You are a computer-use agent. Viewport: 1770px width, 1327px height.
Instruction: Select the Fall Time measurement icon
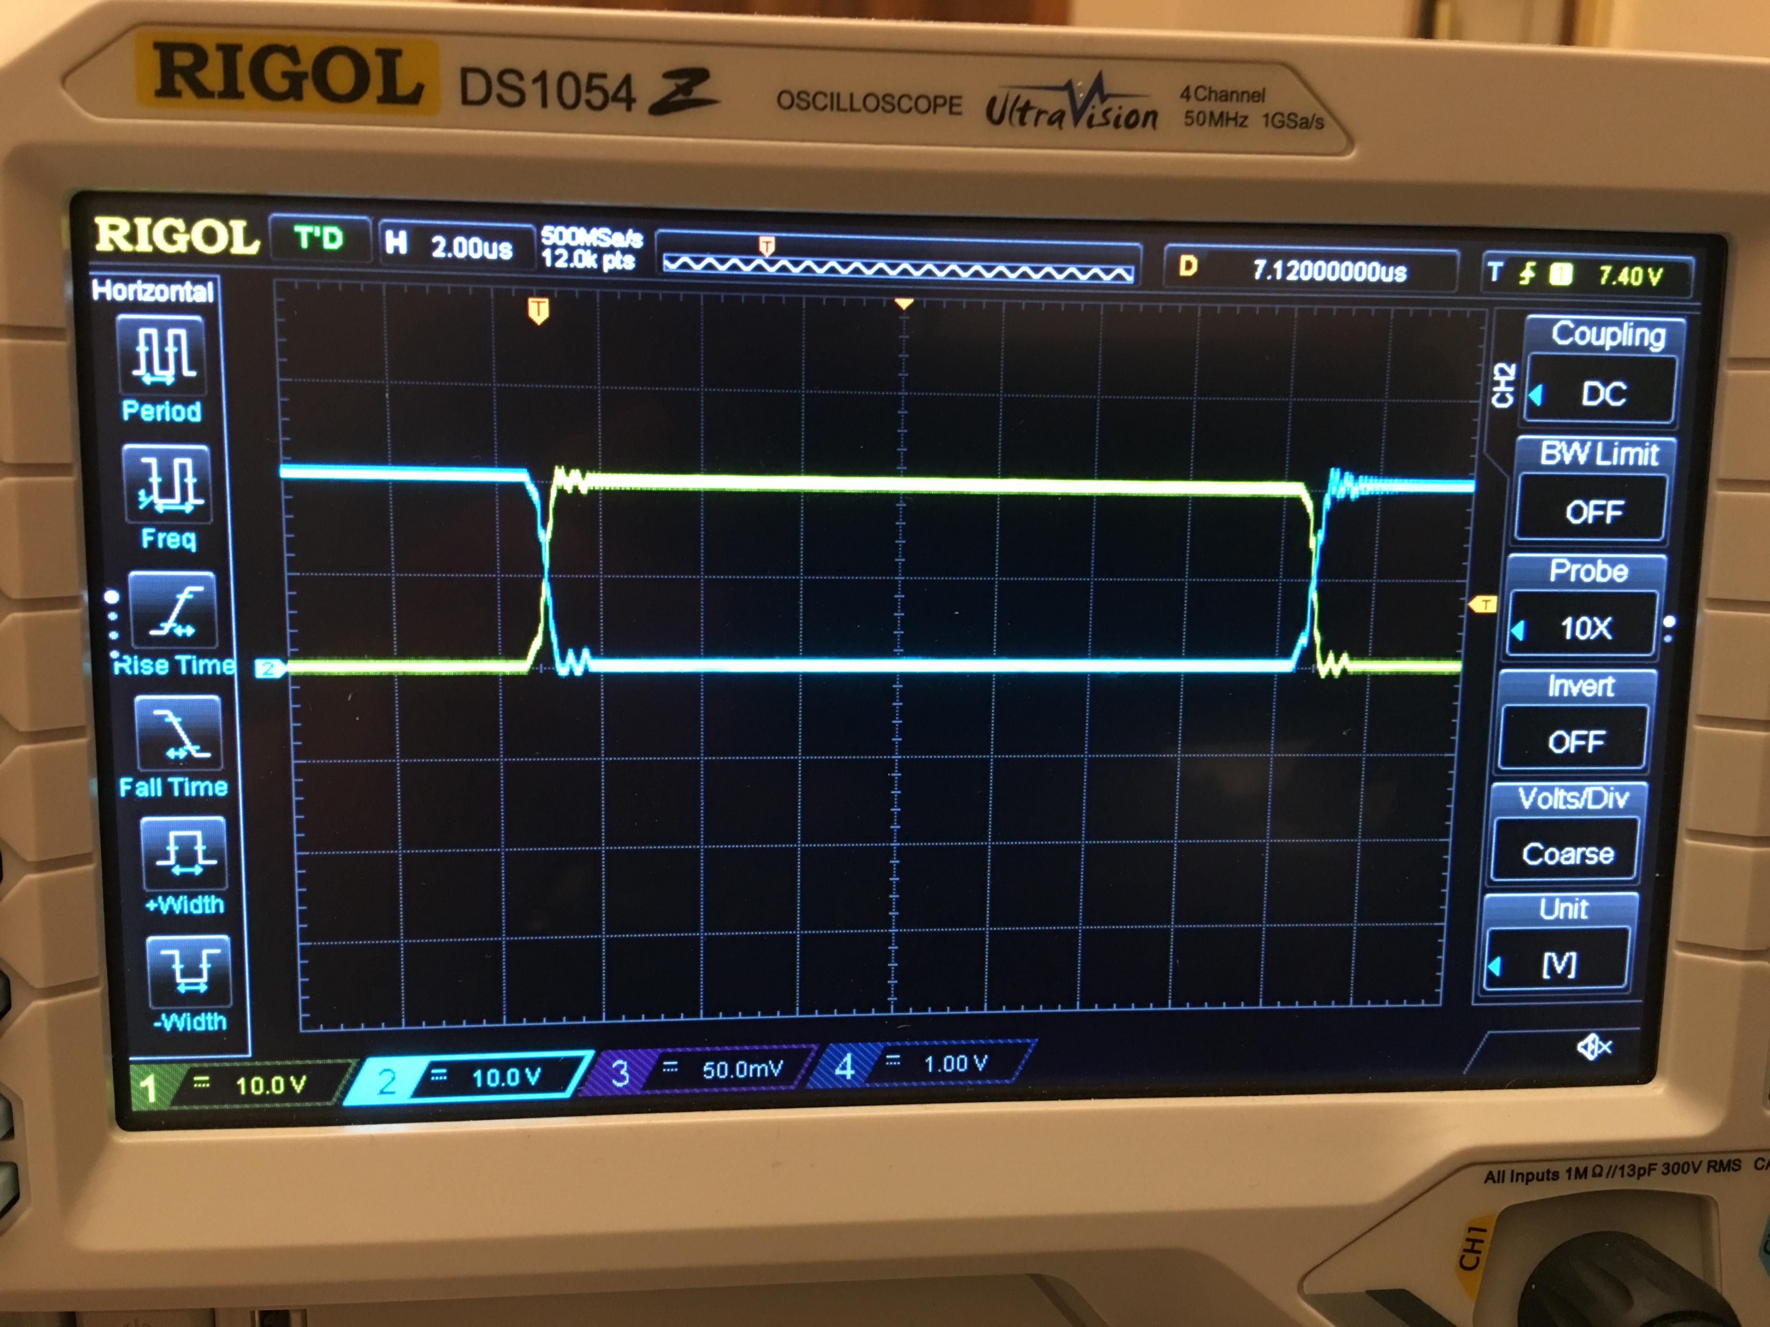point(178,733)
